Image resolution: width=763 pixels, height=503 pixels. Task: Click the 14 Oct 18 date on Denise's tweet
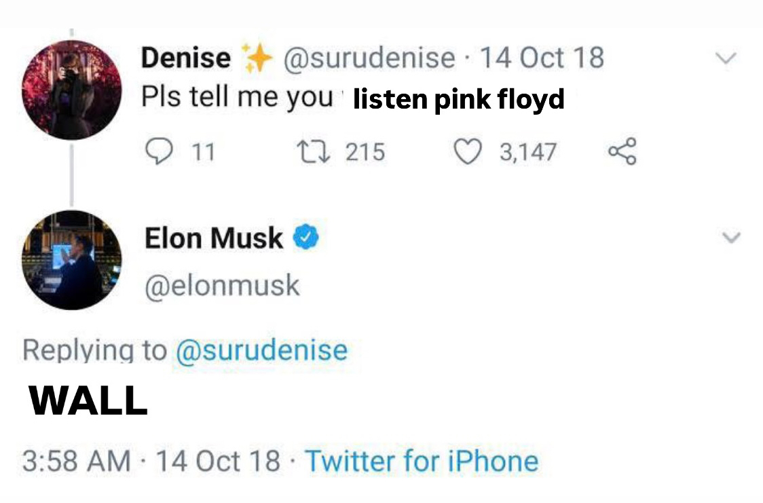[x=542, y=58]
